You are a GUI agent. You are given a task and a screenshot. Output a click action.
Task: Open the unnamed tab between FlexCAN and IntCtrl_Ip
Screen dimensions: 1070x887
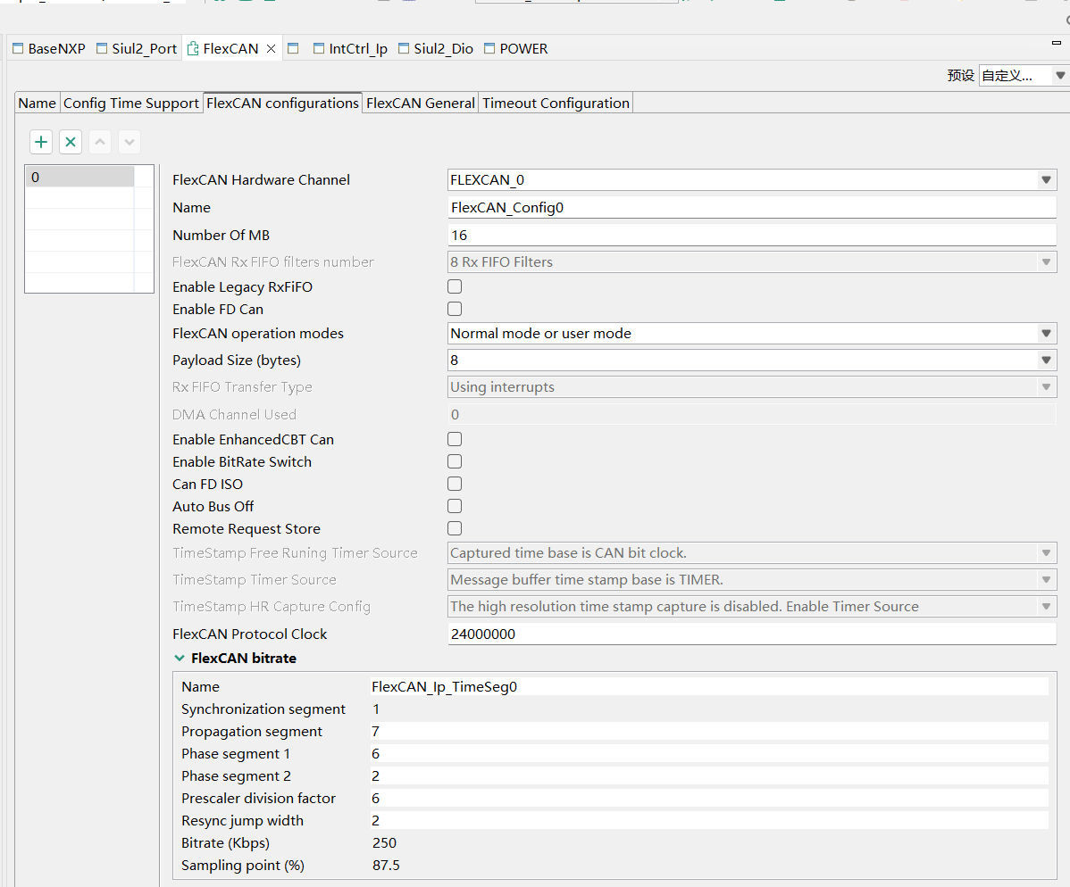294,48
